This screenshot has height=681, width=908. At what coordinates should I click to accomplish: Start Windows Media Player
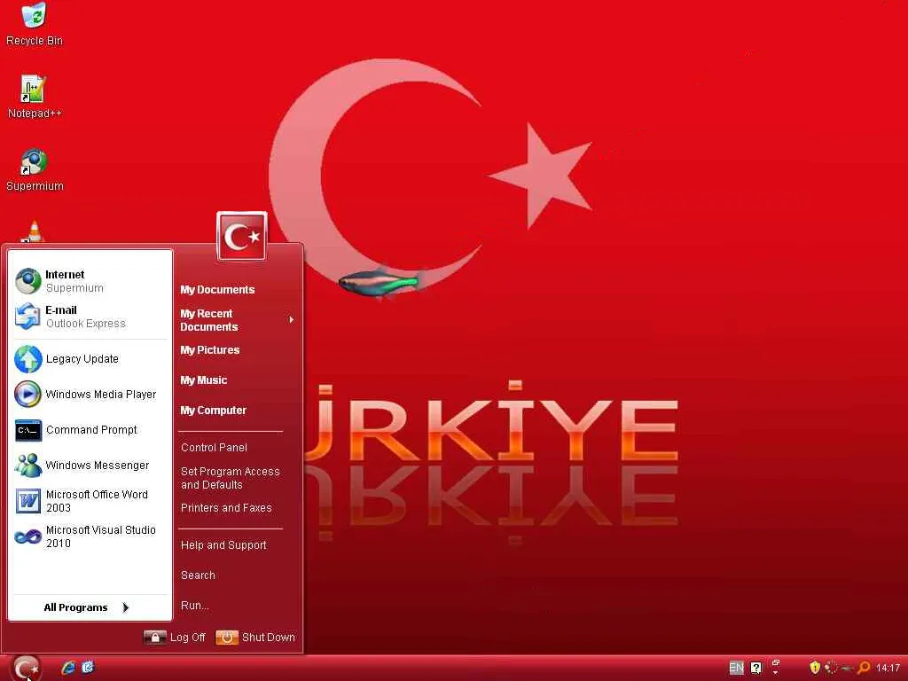(91, 395)
